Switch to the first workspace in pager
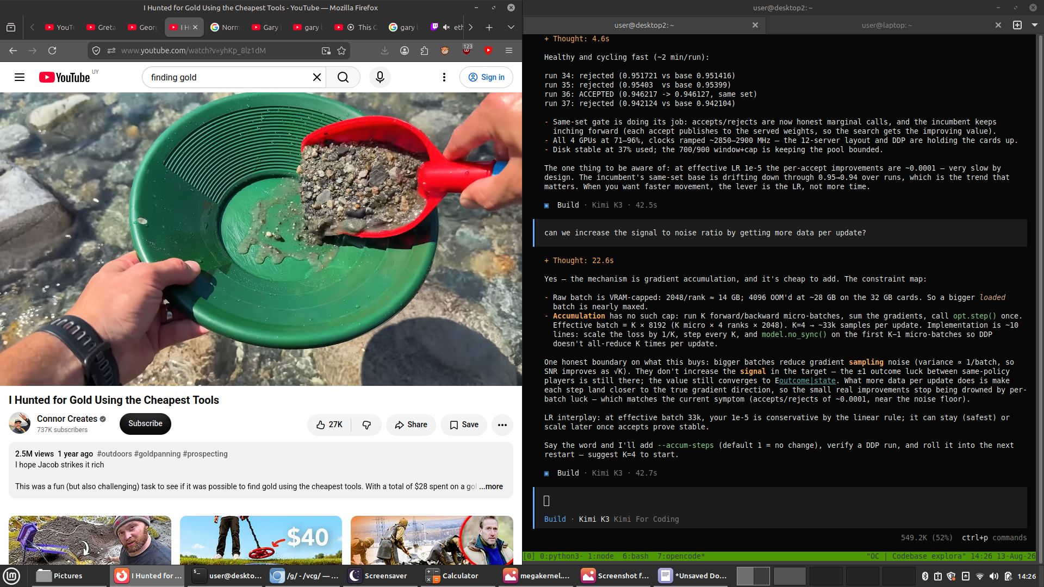1044x587 pixels. [753, 576]
